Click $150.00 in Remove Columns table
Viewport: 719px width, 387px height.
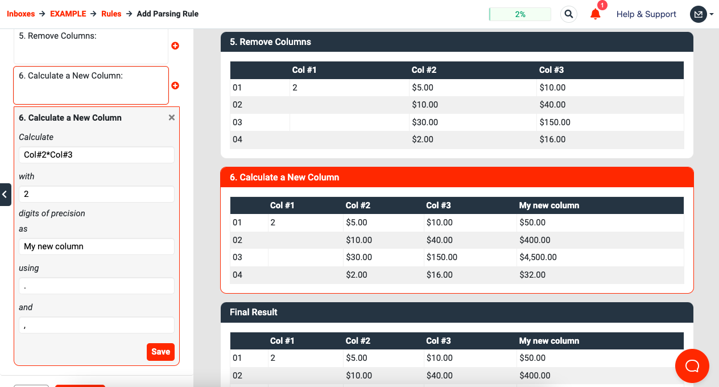555,122
